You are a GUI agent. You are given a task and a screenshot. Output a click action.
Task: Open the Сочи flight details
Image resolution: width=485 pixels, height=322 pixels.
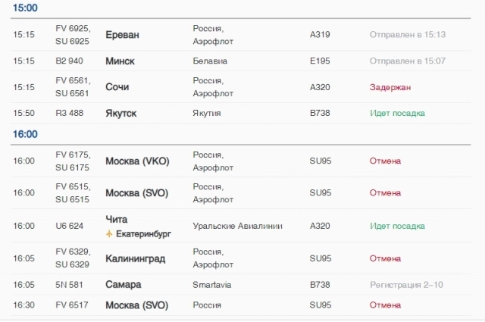click(241, 87)
